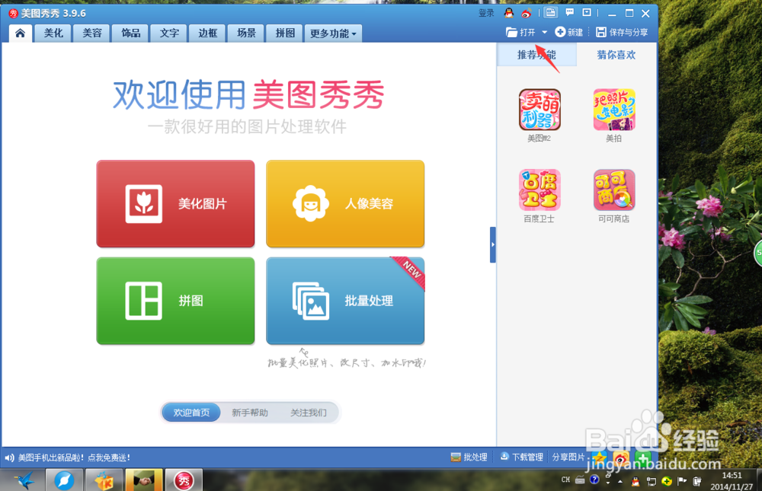Open the 美图手机出新品啦 promo link
Screen dimensions: 762x491
74,458
